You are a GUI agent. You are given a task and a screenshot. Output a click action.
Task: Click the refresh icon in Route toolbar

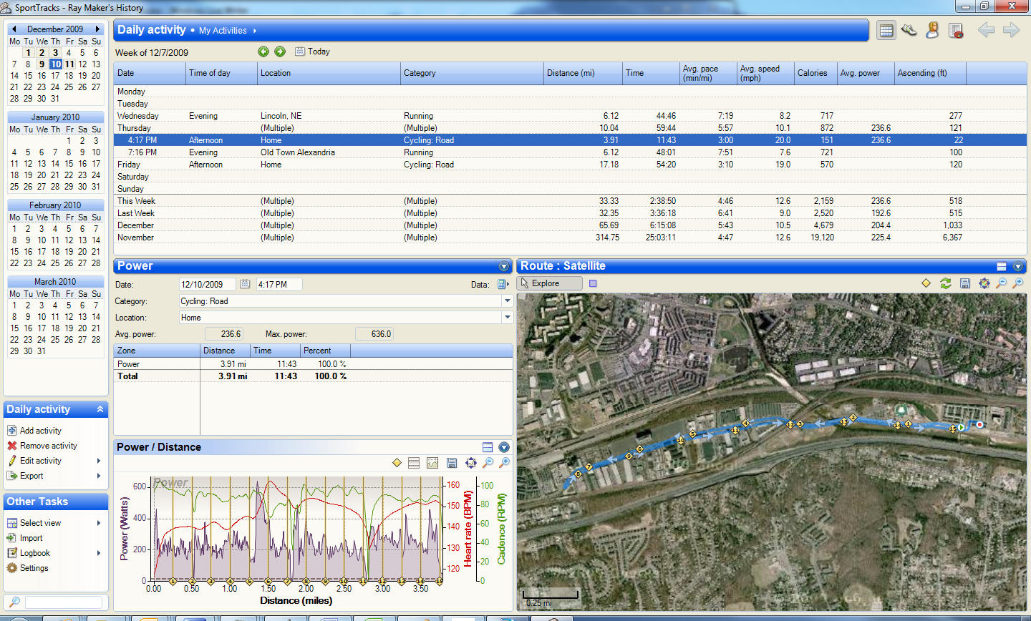tap(946, 283)
